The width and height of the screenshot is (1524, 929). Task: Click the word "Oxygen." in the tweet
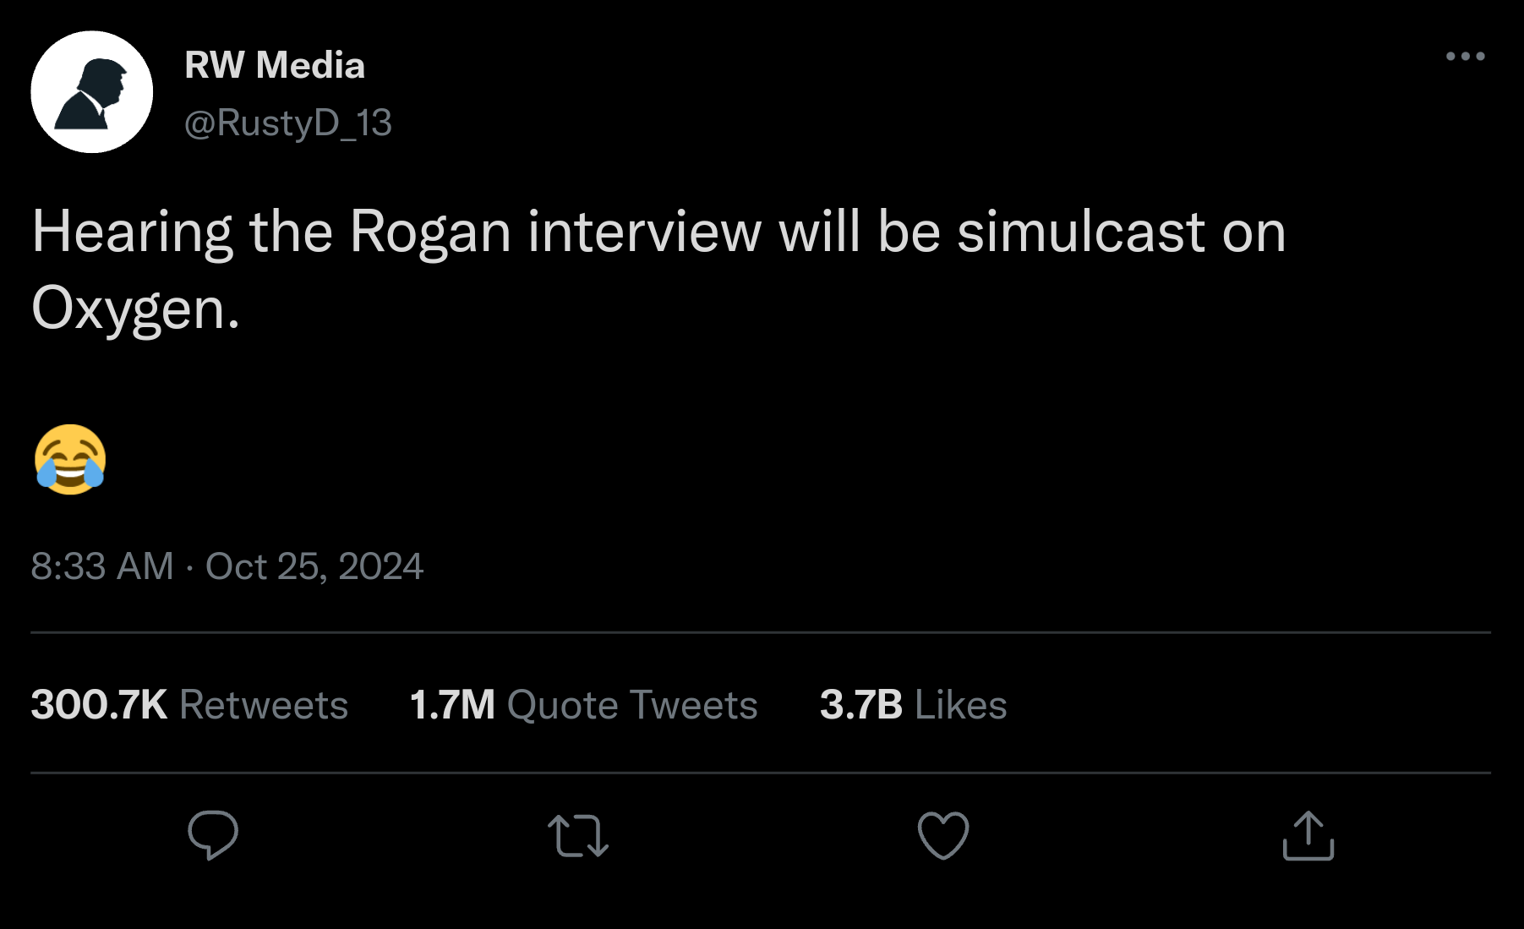pyautogui.click(x=135, y=309)
